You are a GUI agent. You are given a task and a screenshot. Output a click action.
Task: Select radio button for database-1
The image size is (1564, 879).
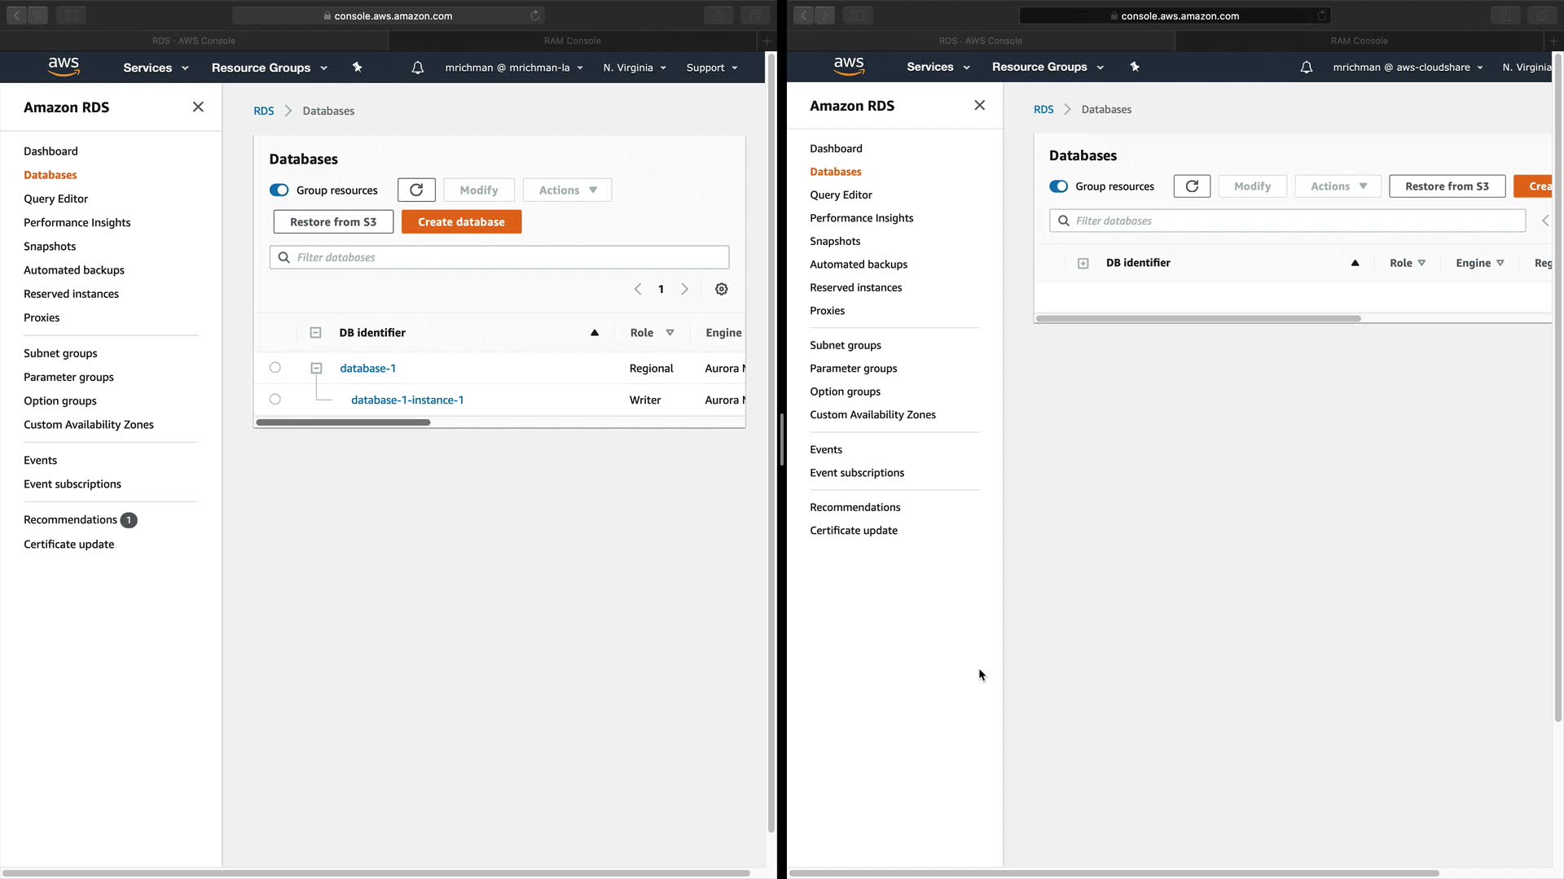(275, 368)
